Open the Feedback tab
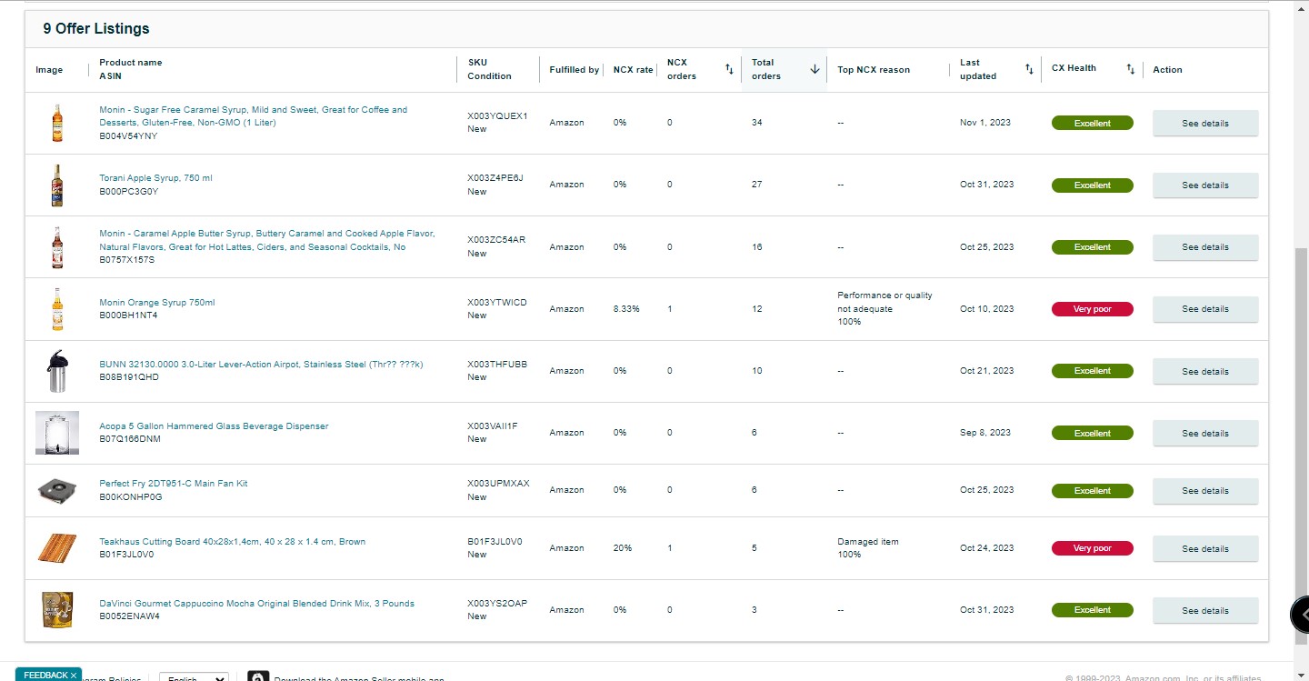 (45, 675)
